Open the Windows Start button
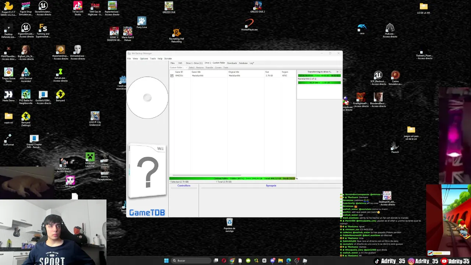This screenshot has height=265, width=471. point(166,261)
